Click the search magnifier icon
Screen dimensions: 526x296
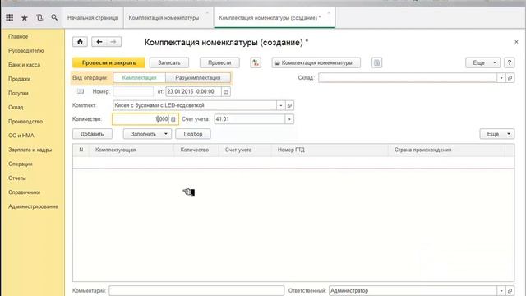click(54, 17)
